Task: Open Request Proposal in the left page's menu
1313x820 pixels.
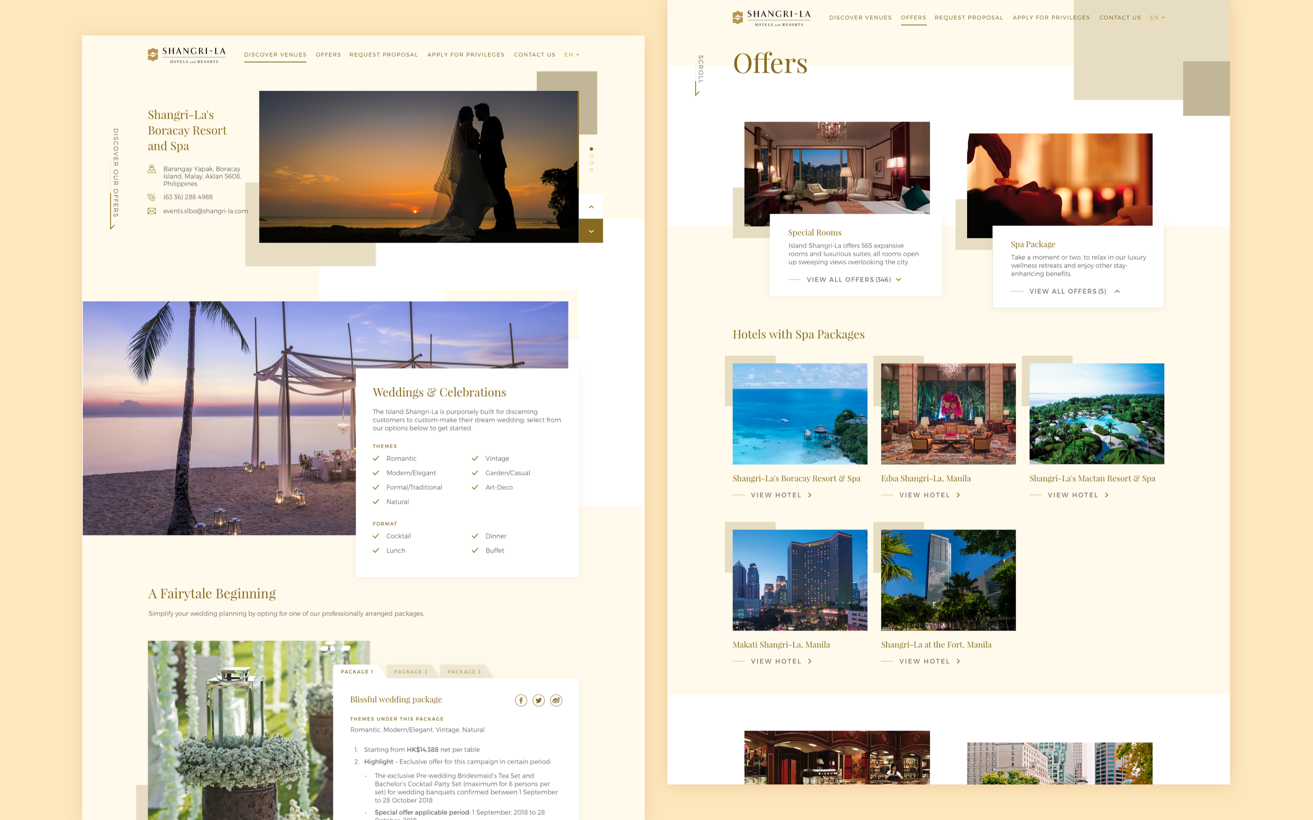Action: (x=383, y=55)
